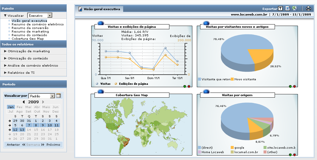Screen dimensions: 317x160
Task: Export report to Word document icon
Action: coord(287,8)
